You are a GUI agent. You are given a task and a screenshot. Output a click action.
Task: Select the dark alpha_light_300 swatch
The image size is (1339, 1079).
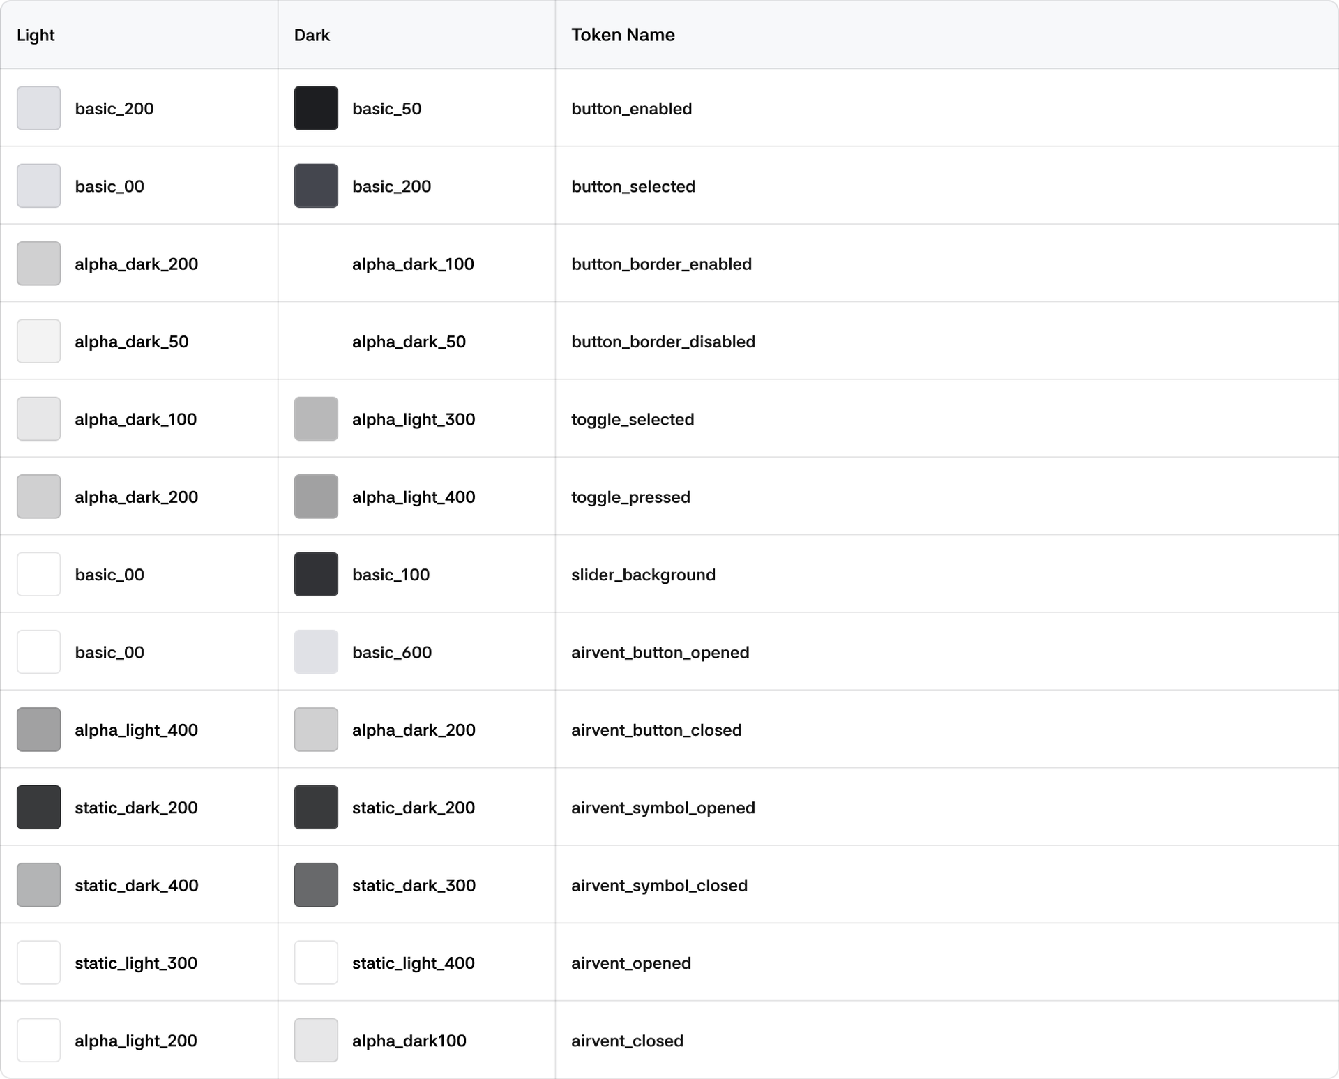(x=316, y=419)
